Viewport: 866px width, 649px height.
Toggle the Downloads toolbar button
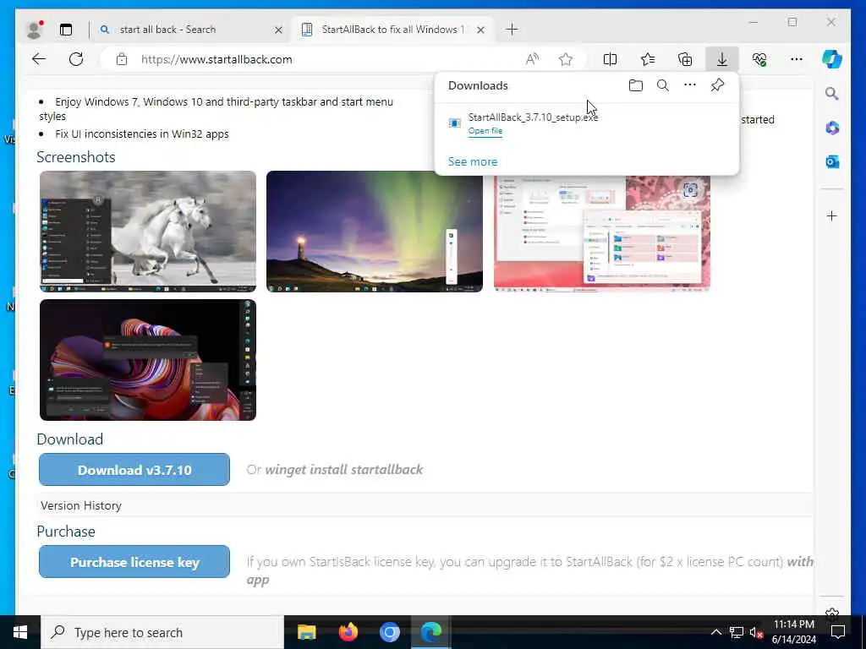tap(722, 59)
